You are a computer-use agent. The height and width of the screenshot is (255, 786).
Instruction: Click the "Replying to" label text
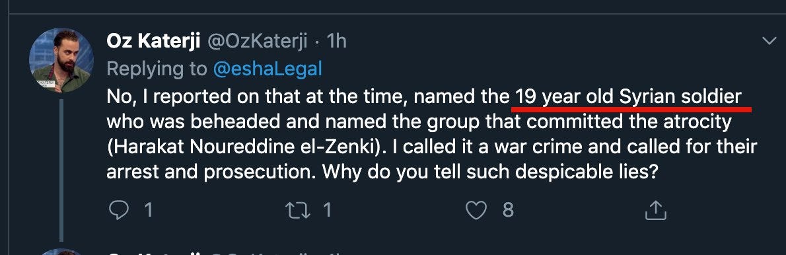(157, 69)
